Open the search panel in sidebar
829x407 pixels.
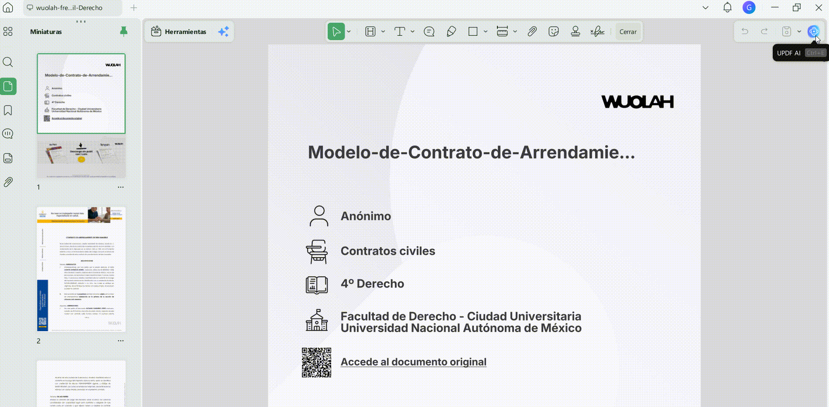click(8, 62)
